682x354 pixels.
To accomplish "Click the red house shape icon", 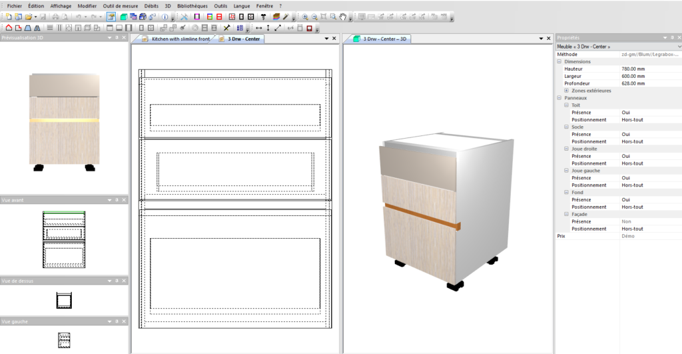I will [x=9, y=28].
